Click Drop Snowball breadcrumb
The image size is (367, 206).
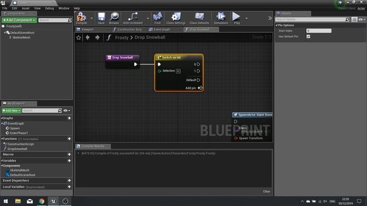pyautogui.click(x=150, y=37)
